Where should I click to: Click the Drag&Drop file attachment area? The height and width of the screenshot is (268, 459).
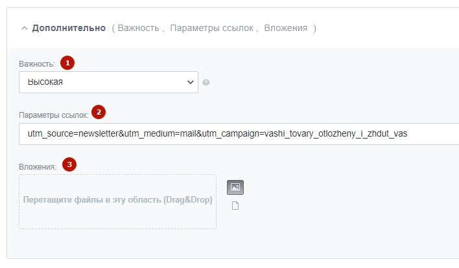[x=118, y=202]
